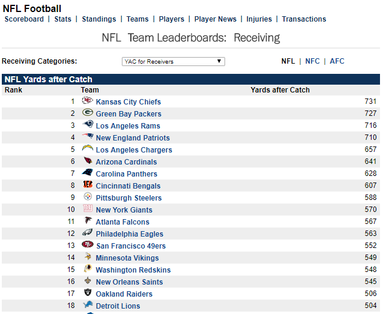Open Kansas City Chiefs team link
Image resolution: width=383 pixels, height=314 pixels.
pos(128,102)
